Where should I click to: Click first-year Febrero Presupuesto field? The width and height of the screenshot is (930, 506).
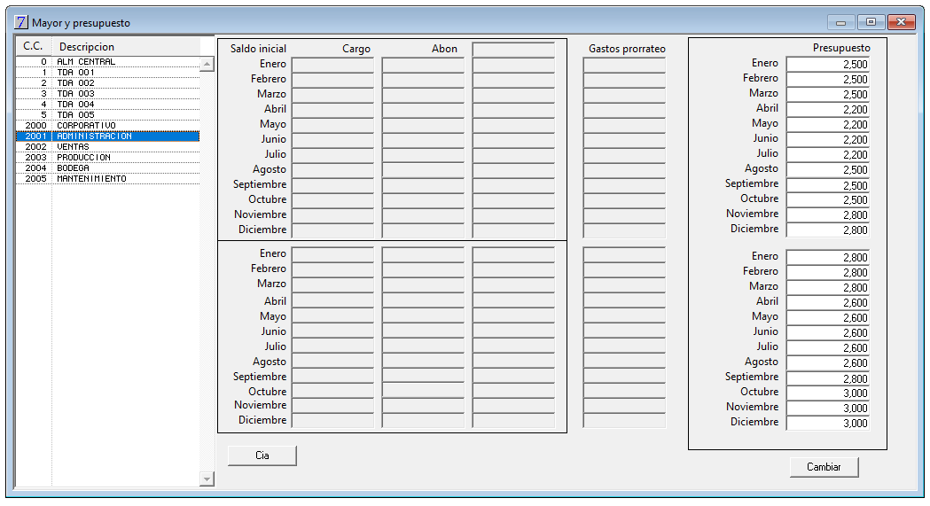click(x=827, y=80)
